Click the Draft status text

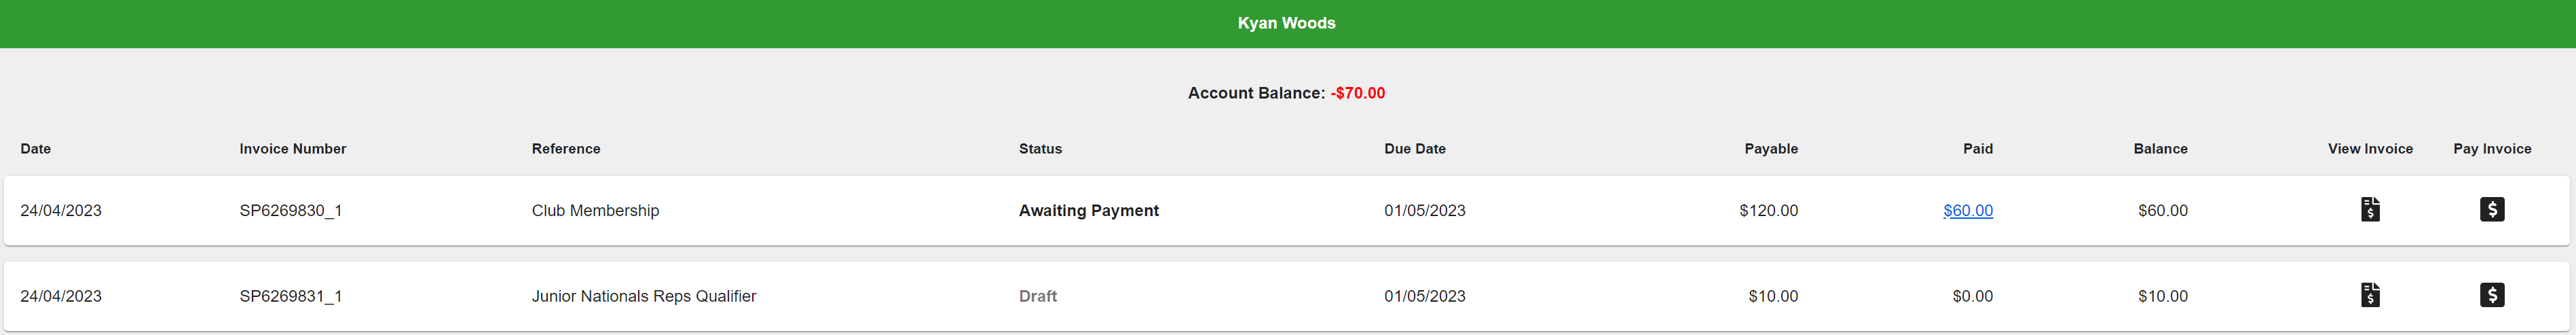click(x=1038, y=297)
